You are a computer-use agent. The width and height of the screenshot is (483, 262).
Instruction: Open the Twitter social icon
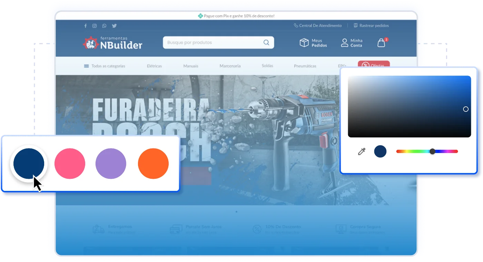click(x=114, y=26)
